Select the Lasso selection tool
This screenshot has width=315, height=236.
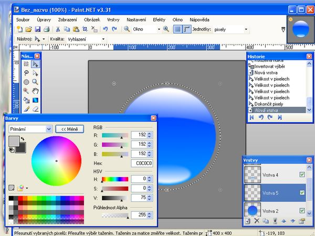(26, 73)
